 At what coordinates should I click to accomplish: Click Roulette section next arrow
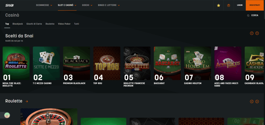[257, 101]
